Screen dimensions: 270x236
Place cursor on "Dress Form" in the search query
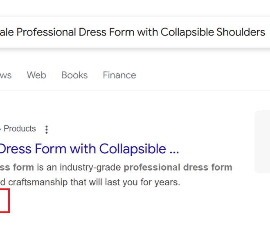(107, 32)
